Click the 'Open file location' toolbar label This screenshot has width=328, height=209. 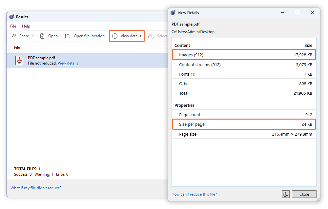click(89, 36)
